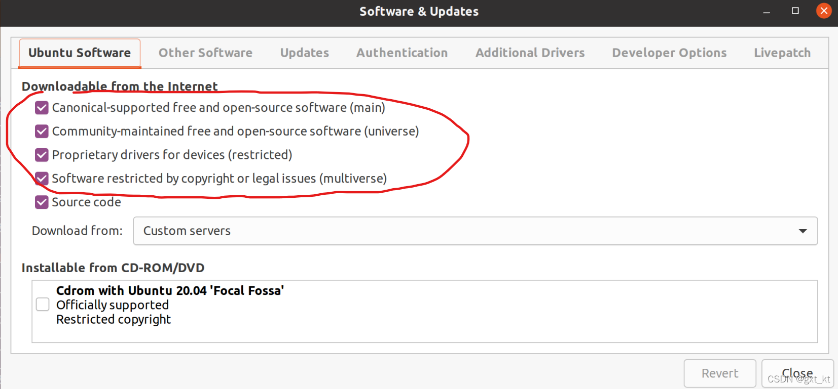Click the 'Cdrom with Ubuntu 20.04' title
This screenshot has height=389, width=838.
[x=170, y=291]
